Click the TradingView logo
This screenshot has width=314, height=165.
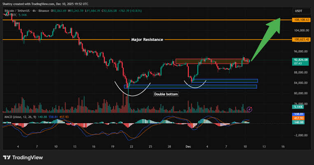(23, 158)
